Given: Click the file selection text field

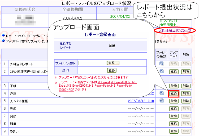Looking at the screenshot, I should tap(92, 63).
